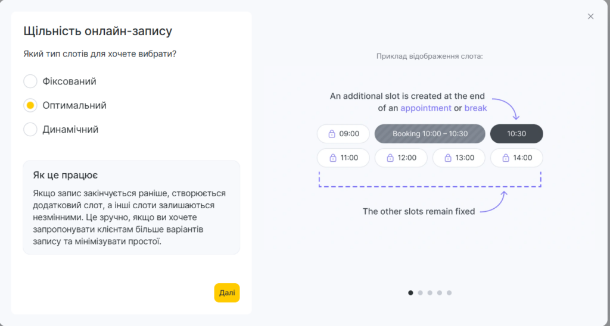This screenshot has height=326, width=610.
Task: Go to the third carousel dot
Action: tap(430, 293)
